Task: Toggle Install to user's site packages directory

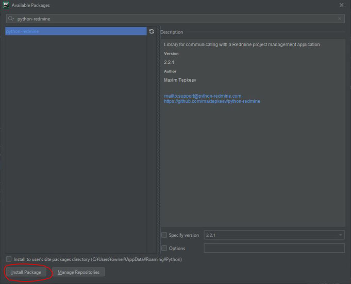Action: pyautogui.click(x=9, y=259)
